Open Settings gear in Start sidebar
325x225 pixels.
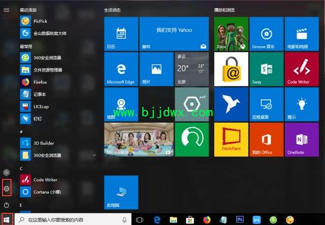(7, 189)
